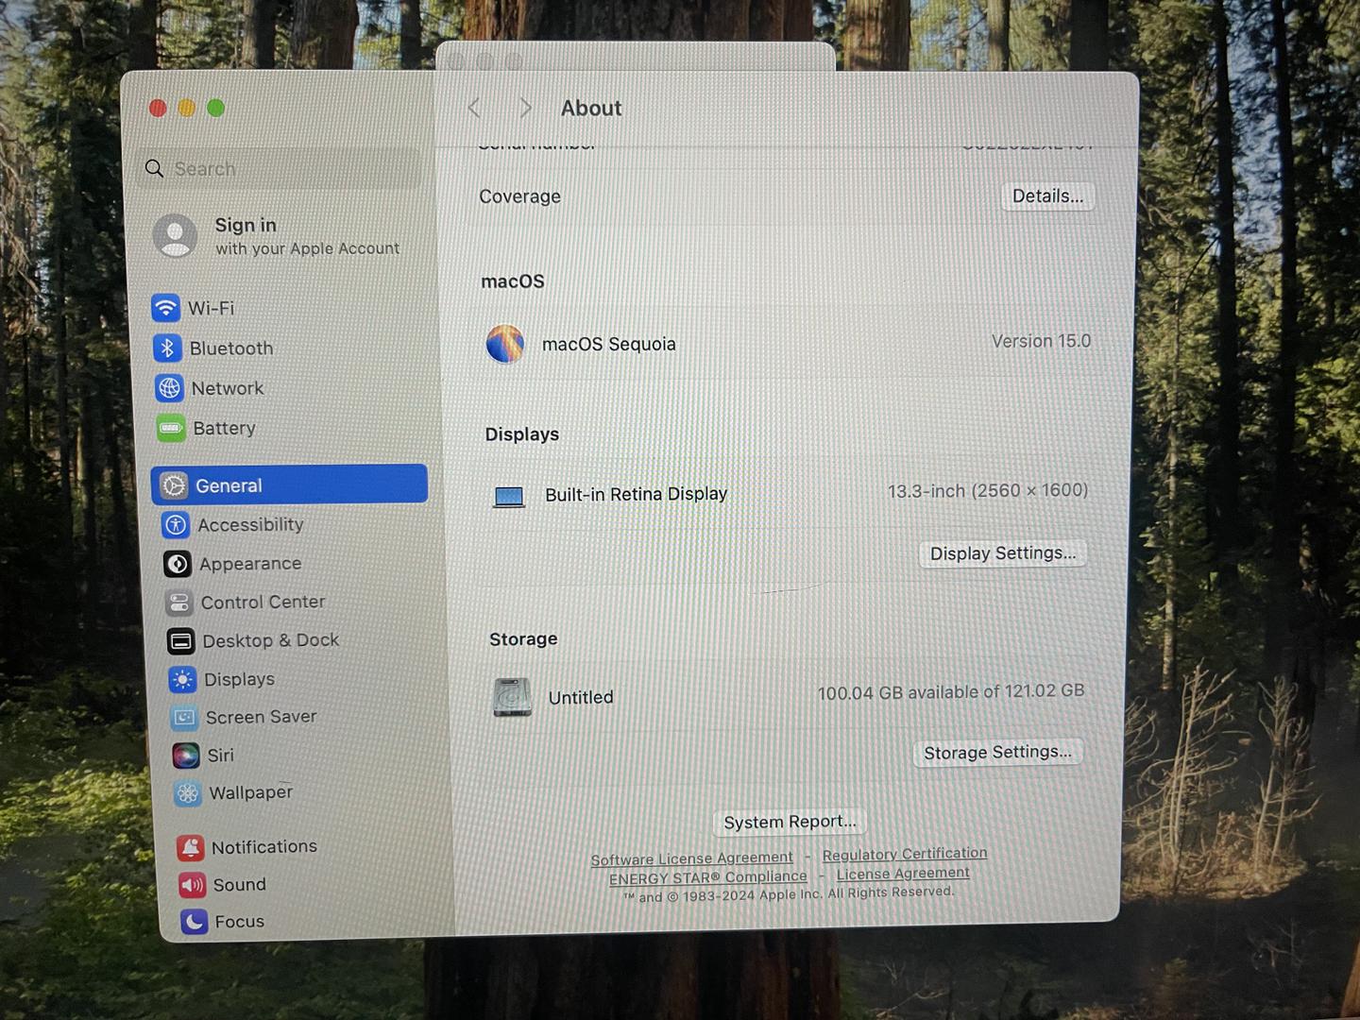
Task: Go back with the left chevron
Action: [x=474, y=109]
